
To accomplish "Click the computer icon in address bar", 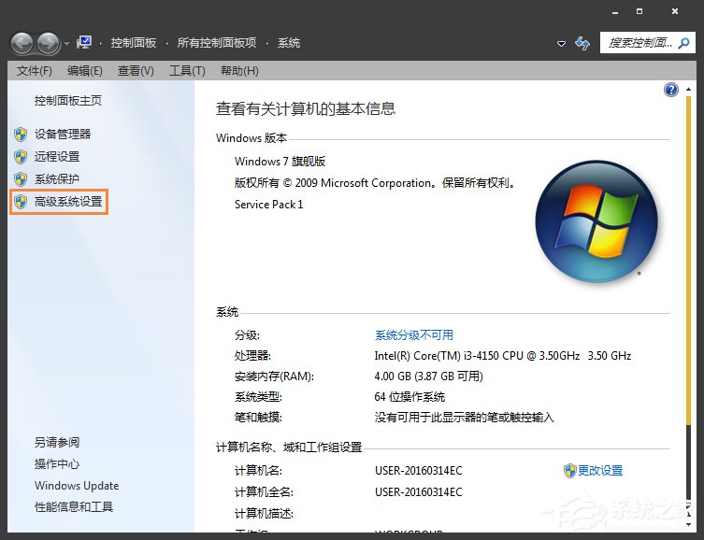I will (x=85, y=42).
